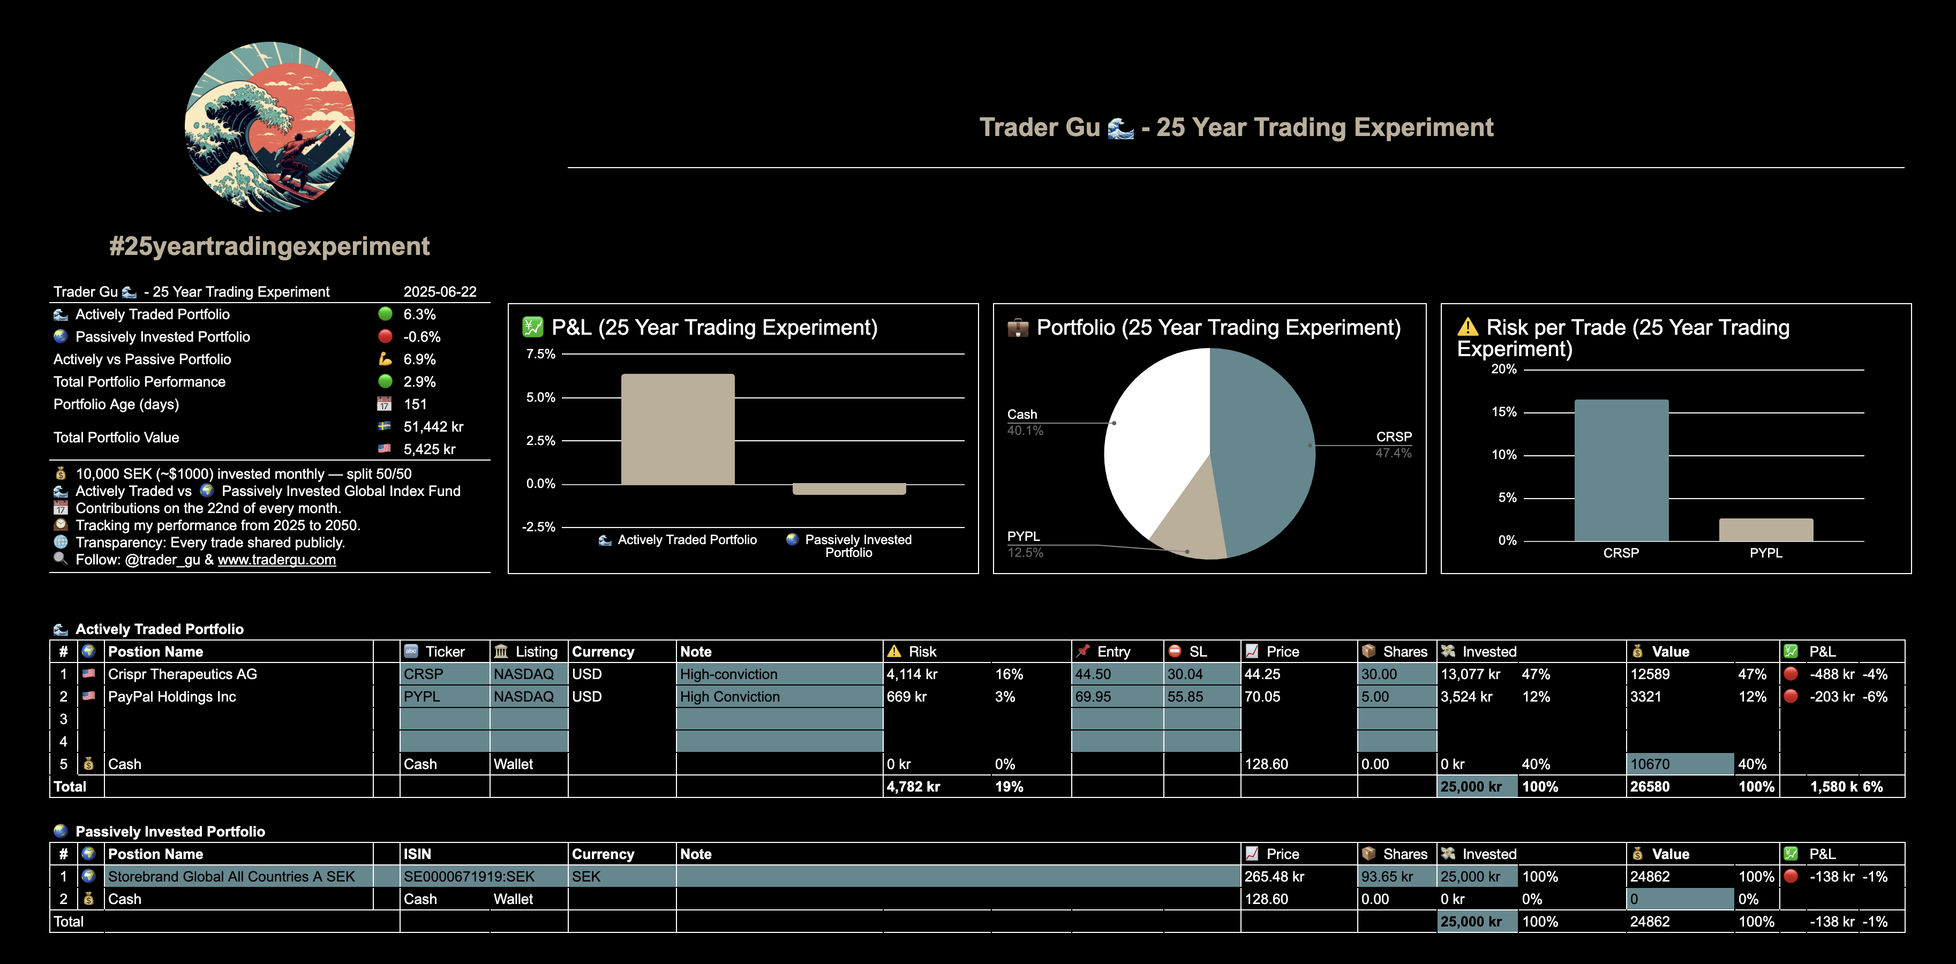Click the calendar icon beside 151

coord(385,404)
